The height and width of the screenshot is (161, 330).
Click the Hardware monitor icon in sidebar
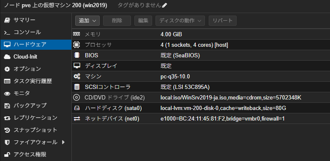pos(7,45)
